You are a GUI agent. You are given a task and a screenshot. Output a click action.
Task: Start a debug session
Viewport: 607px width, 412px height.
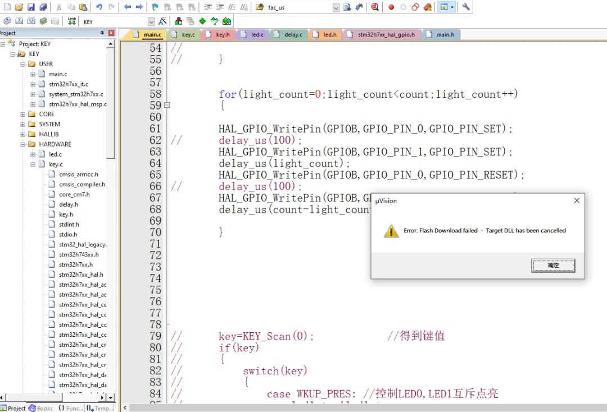tap(375, 7)
